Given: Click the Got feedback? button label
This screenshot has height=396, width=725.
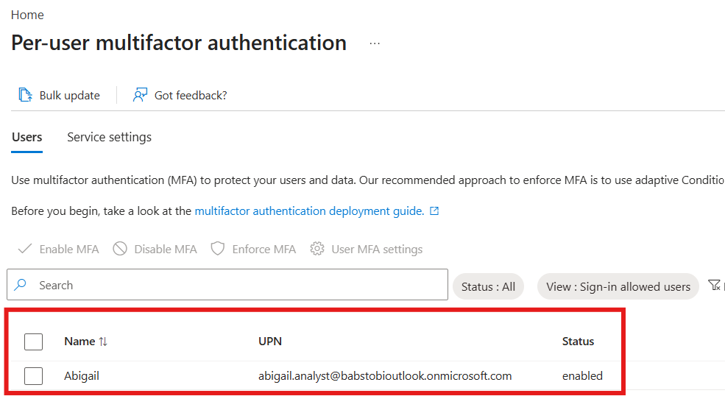Looking at the screenshot, I should pos(191,95).
